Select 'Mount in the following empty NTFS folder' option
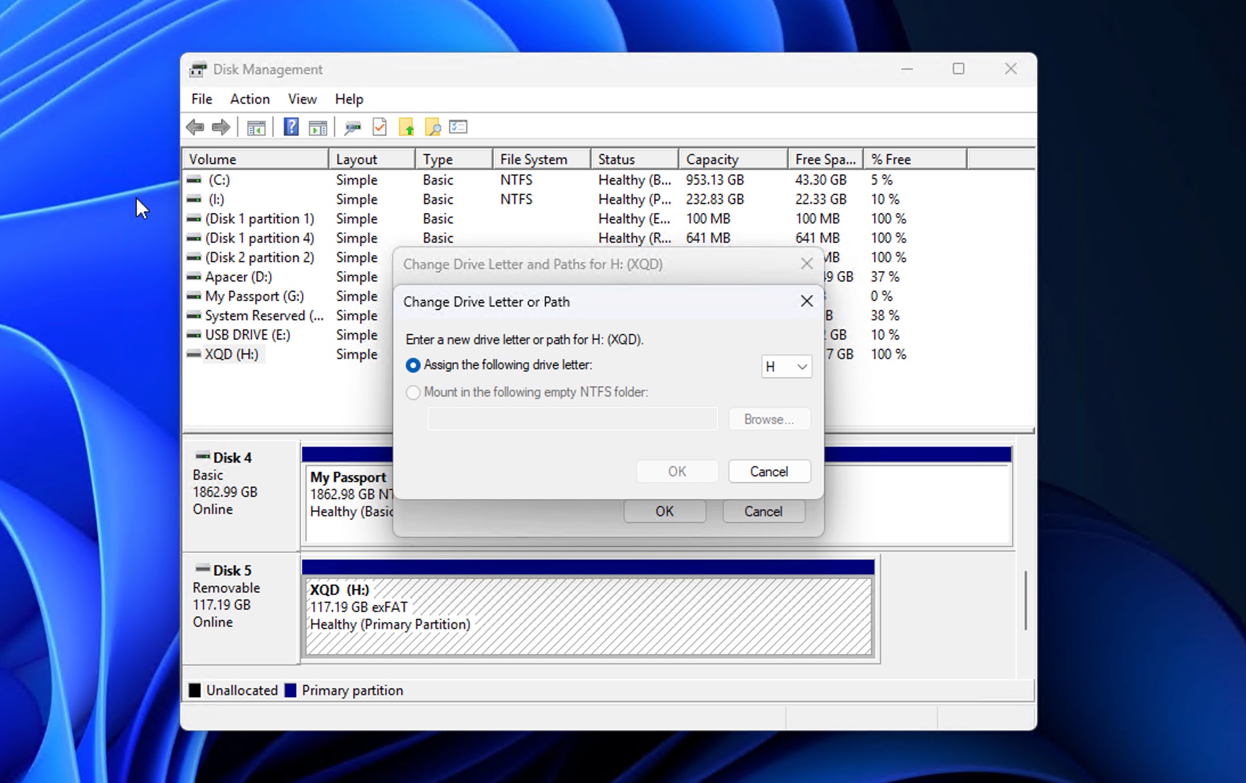The width and height of the screenshot is (1246, 783). tap(413, 393)
